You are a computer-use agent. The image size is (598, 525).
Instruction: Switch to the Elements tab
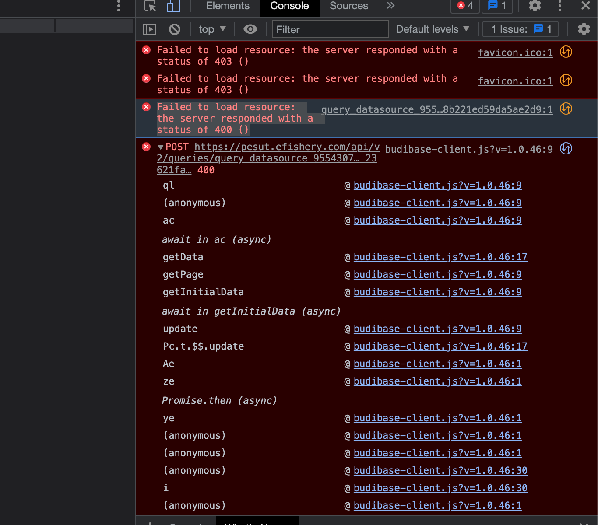coord(227,6)
